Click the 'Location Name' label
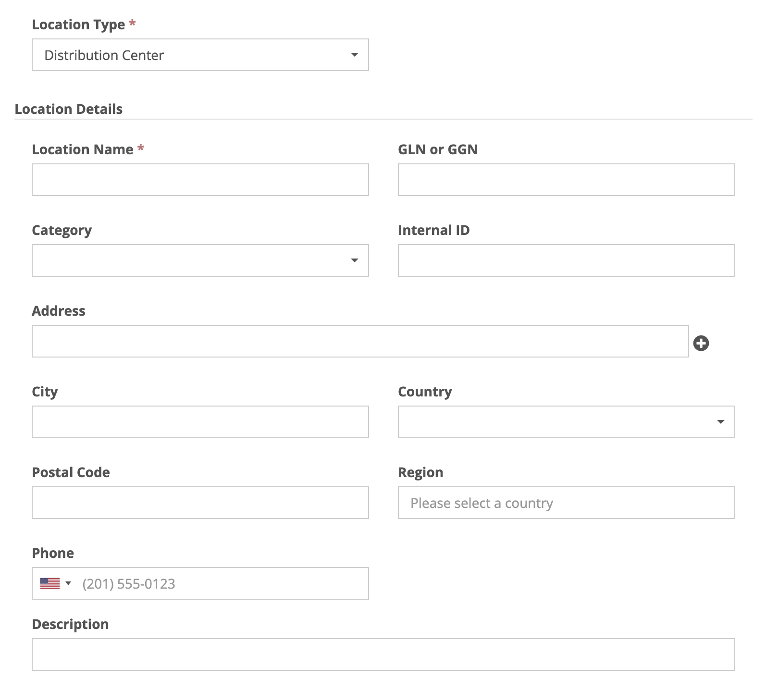The image size is (766, 691). pos(83,149)
